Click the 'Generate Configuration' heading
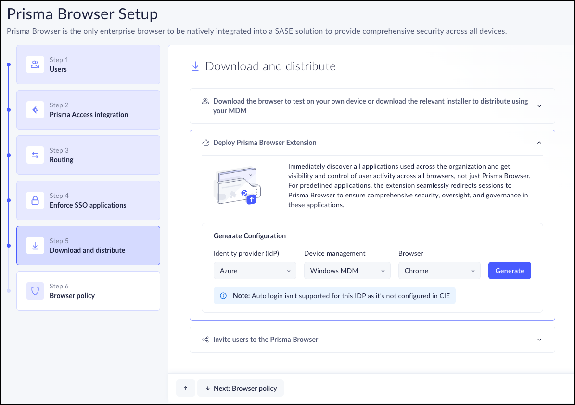Image resolution: width=575 pixels, height=405 pixels. tap(250, 236)
